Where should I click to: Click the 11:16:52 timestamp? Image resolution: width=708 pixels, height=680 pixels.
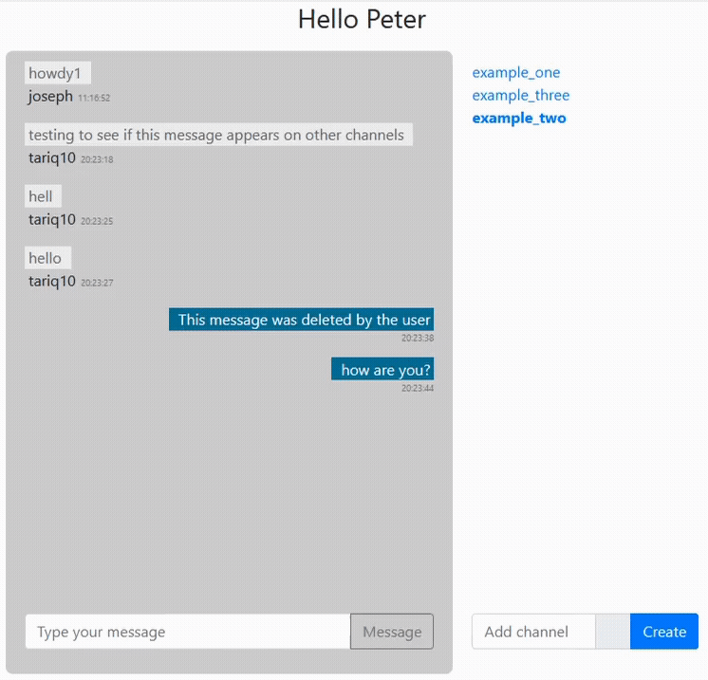point(94,98)
